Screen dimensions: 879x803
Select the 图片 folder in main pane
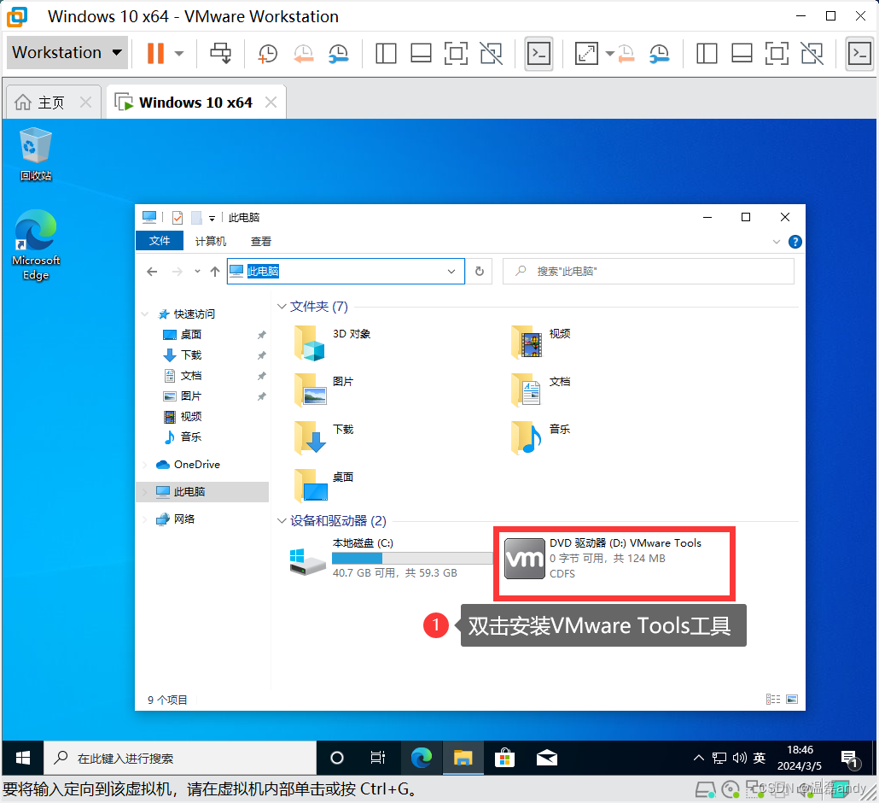[x=324, y=390]
